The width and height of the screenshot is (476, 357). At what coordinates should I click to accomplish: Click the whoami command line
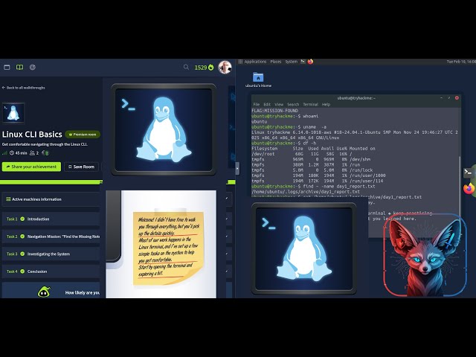285,116
